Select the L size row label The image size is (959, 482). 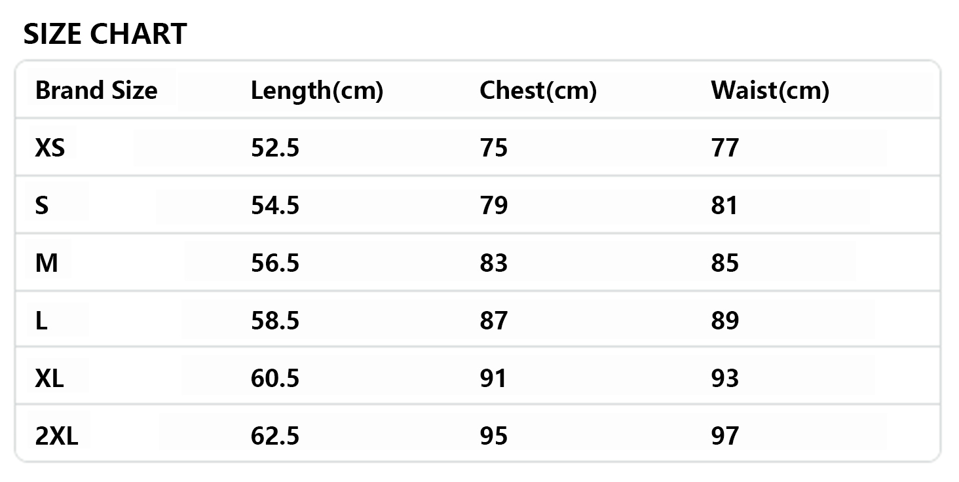coord(41,321)
